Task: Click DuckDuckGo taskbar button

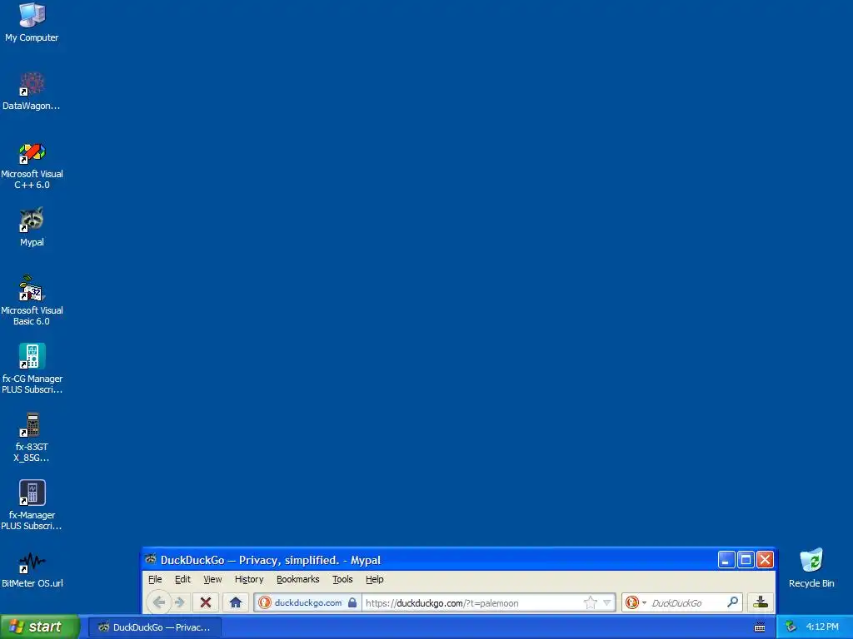Action: (x=154, y=627)
